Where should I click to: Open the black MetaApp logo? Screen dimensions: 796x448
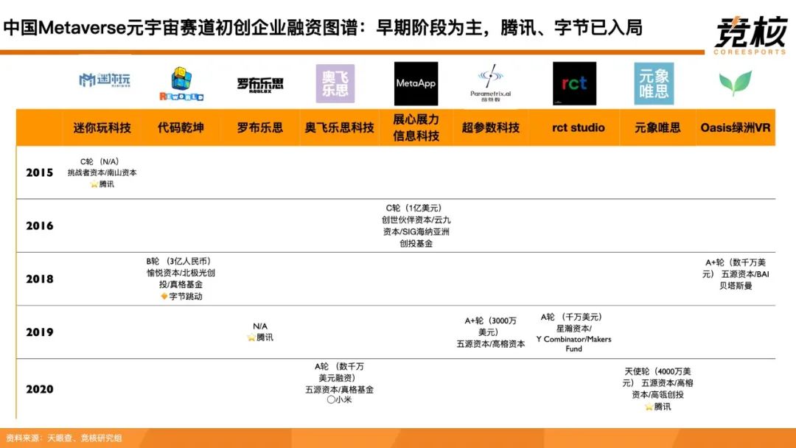point(416,83)
